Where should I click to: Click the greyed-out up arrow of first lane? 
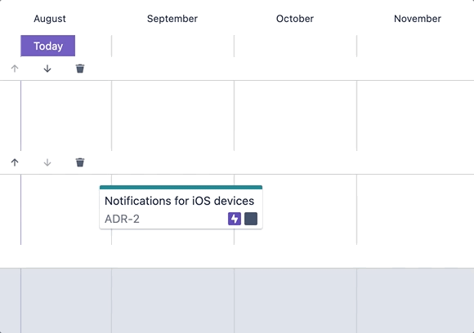(x=15, y=69)
